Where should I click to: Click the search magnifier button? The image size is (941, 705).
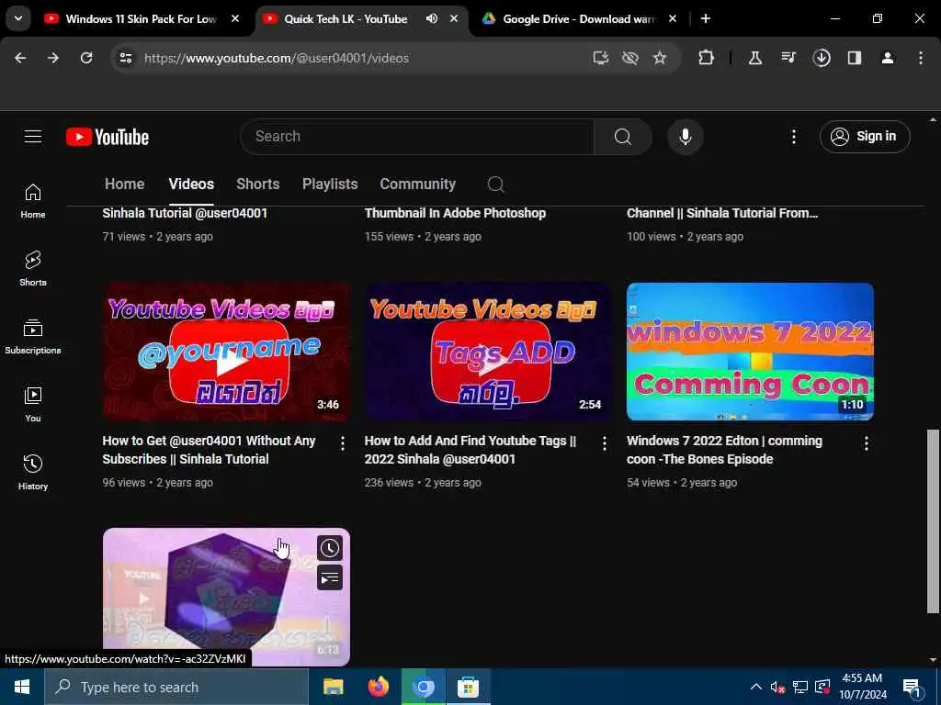coord(622,137)
